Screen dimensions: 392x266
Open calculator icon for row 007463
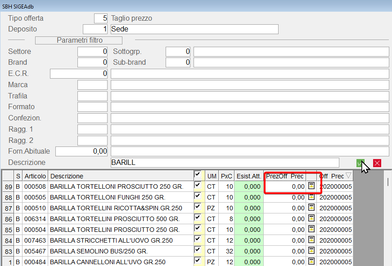click(311, 240)
